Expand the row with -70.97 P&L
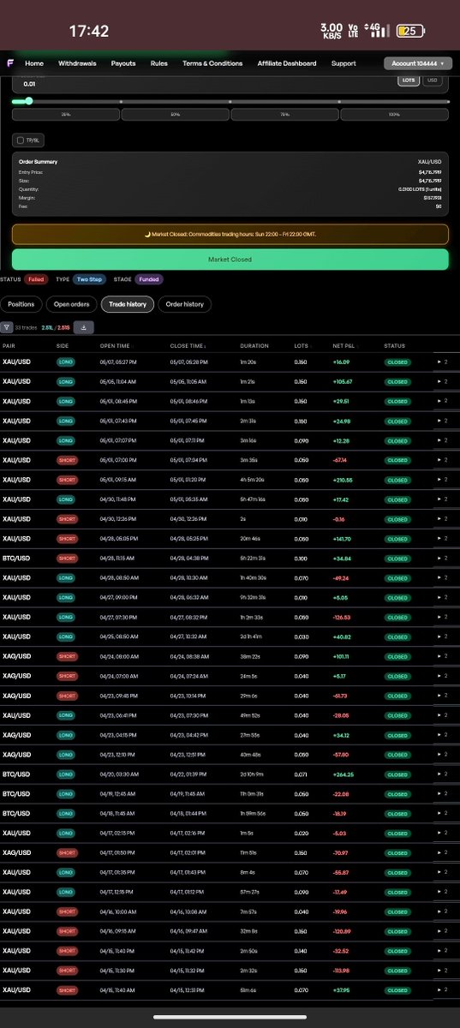This screenshot has width=460, height=1028. 444,852
